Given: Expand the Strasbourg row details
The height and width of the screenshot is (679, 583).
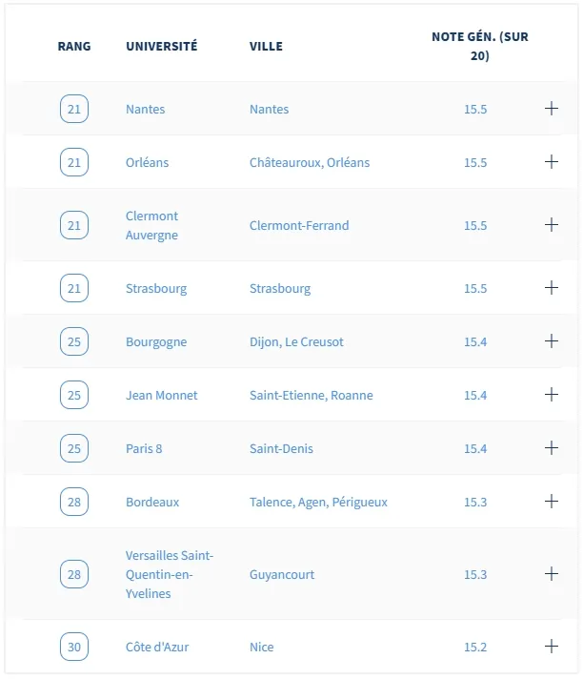Looking at the screenshot, I should 551,287.
